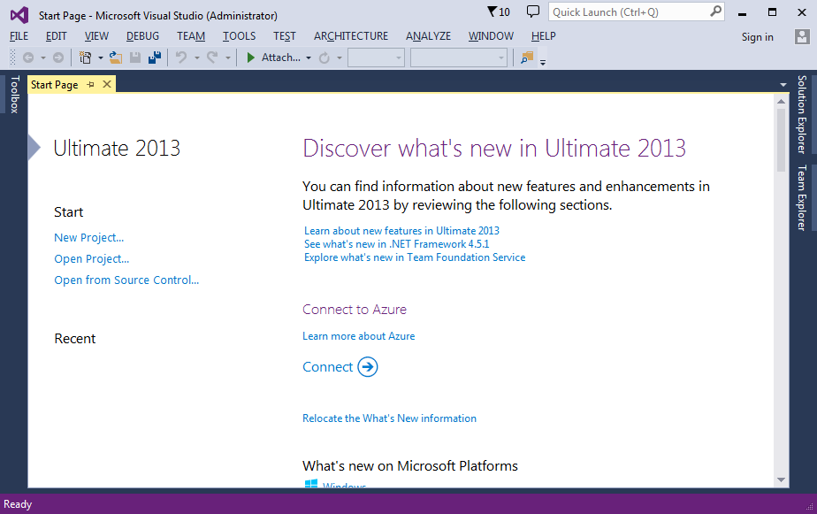817x514 pixels.
Task: Expand the Attach dropdown arrow
Action: (x=309, y=58)
